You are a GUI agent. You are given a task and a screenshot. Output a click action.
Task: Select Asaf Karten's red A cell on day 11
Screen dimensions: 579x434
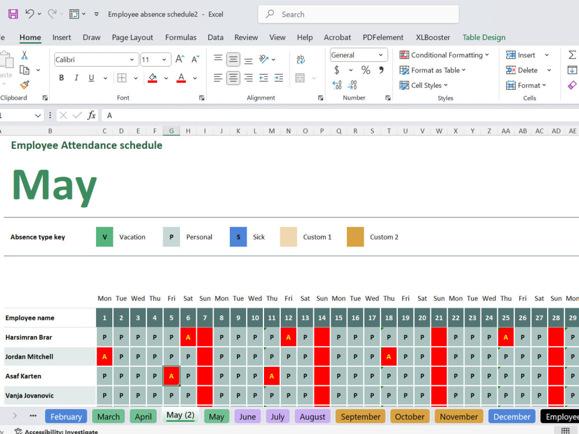pyautogui.click(x=272, y=376)
